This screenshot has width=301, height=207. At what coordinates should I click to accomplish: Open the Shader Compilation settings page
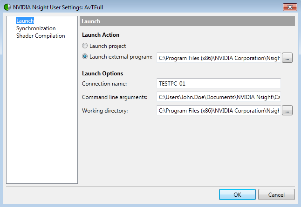(41, 36)
